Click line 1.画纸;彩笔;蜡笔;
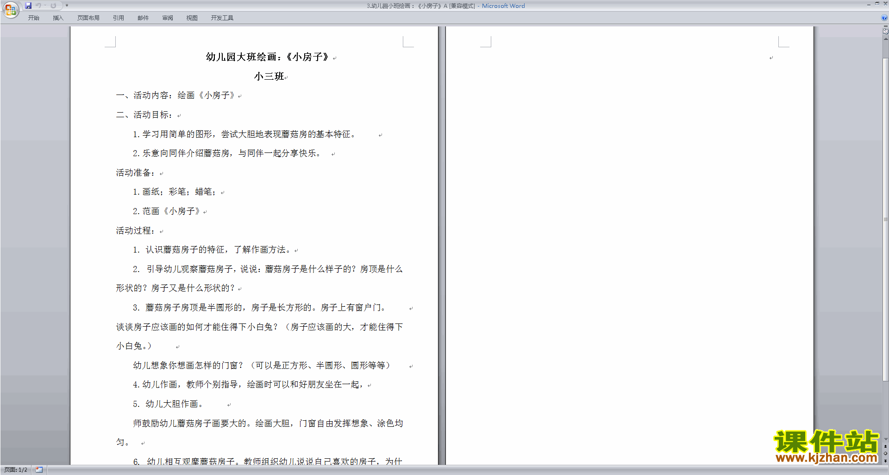 [175, 192]
